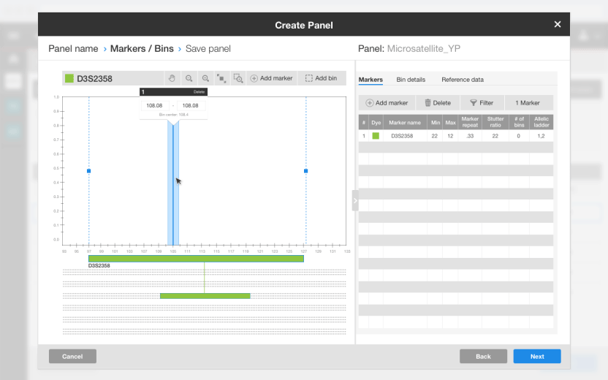Click the Min column header
The width and height of the screenshot is (608, 380).
point(436,122)
